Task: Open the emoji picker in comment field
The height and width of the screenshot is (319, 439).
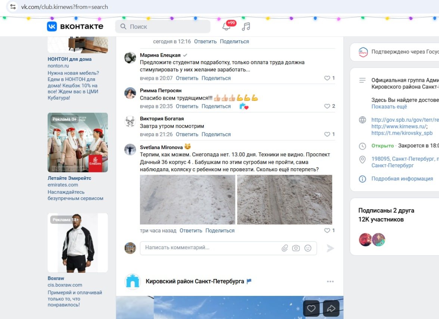Action: (308, 248)
